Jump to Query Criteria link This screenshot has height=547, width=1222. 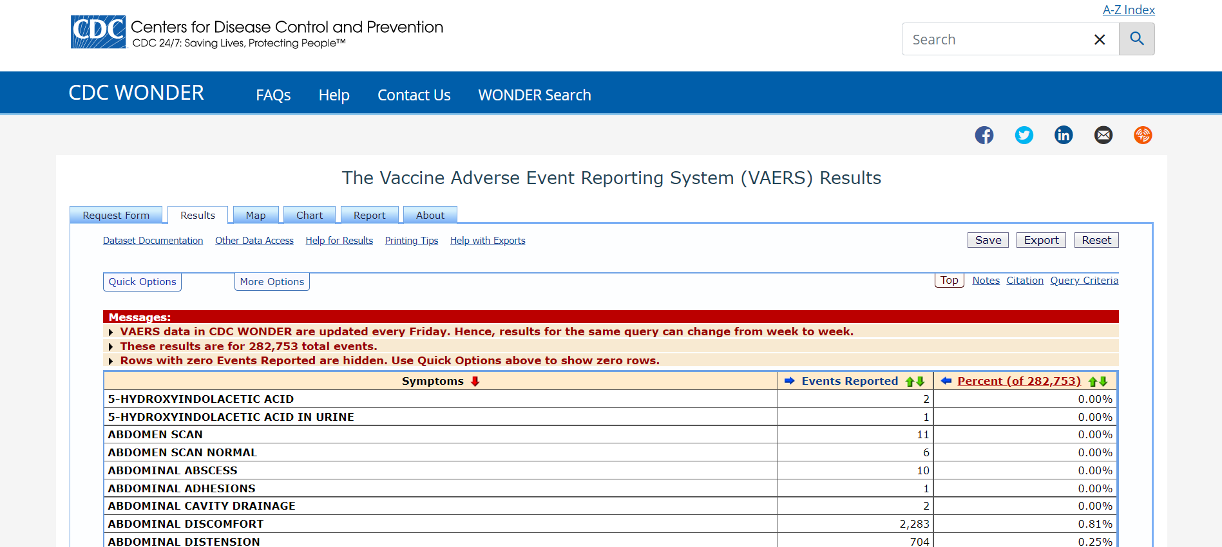[1084, 281]
